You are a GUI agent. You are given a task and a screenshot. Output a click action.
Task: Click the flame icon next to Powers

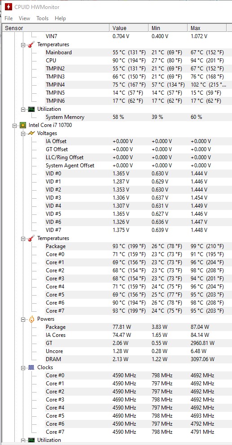tap(31, 319)
